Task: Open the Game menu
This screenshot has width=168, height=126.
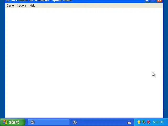Action: click(x=10, y=6)
